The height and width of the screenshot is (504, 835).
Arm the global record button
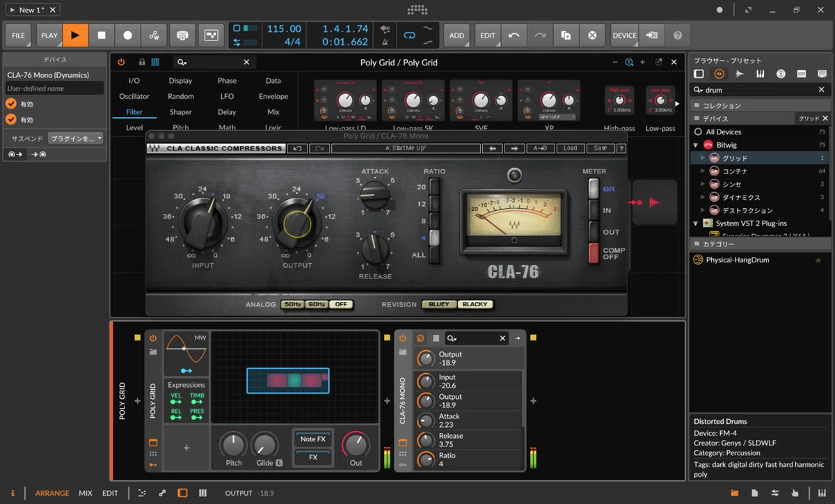tap(127, 36)
